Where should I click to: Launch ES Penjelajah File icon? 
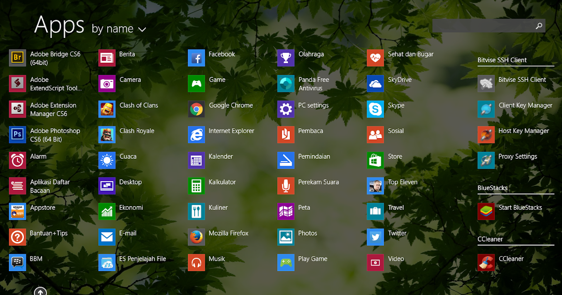[x=107, y=263]
